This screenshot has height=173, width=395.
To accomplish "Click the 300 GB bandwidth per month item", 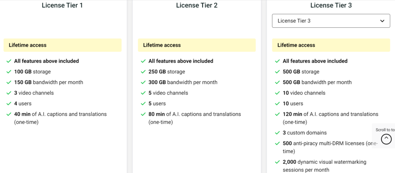I will coord(183,82).
